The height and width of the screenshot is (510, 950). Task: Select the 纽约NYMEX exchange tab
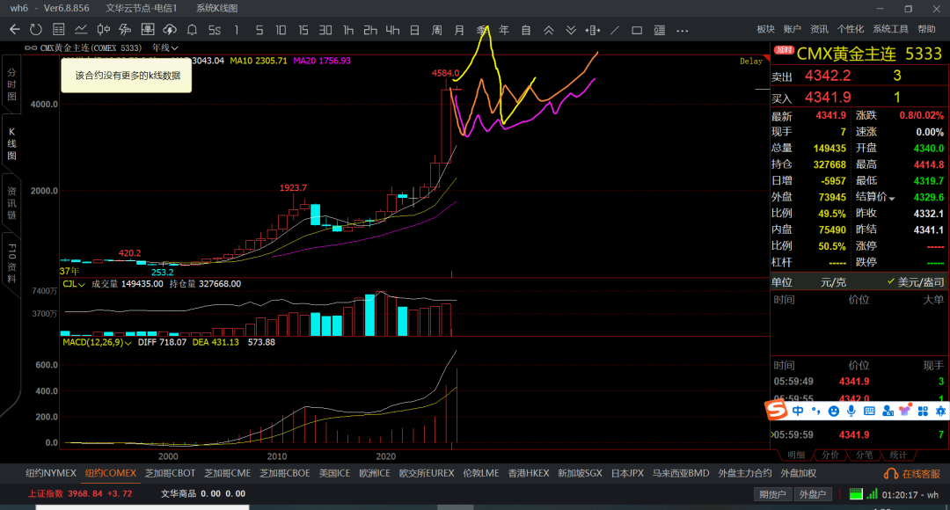tap(51, 473)
